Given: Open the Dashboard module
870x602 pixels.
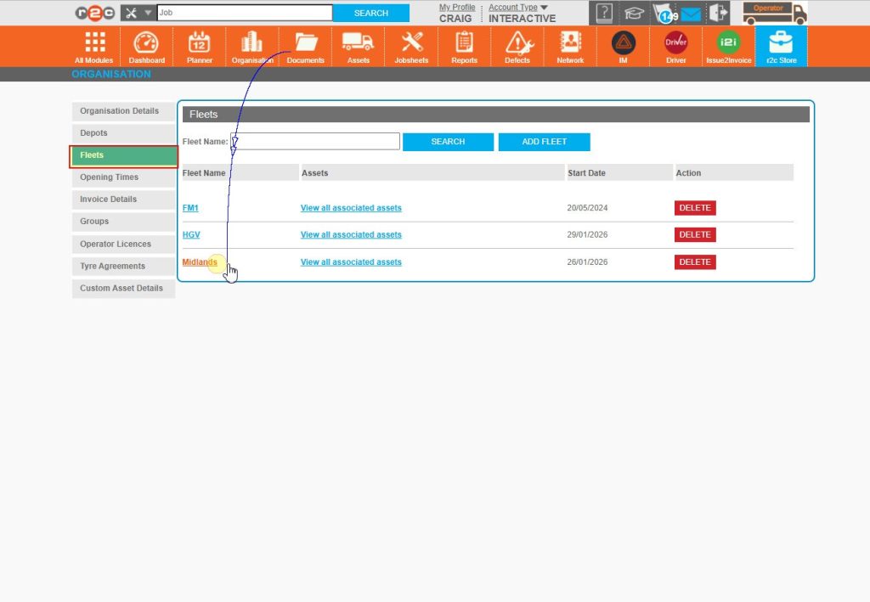Looking at the screenshot, I should (146, 47).
